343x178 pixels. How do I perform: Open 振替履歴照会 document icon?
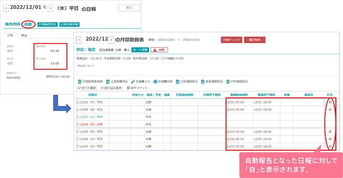tap(203, 82)
